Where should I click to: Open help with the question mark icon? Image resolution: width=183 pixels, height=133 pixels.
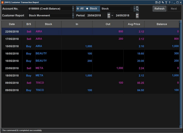pyautogui.click(x=169, y=2)
